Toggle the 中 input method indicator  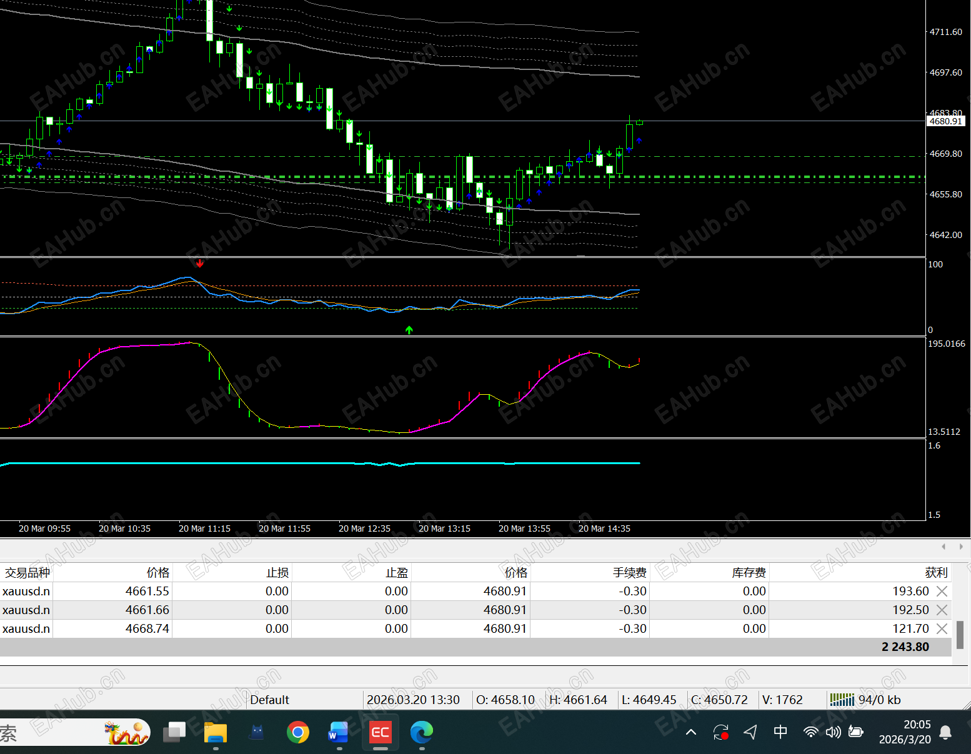[x=780, y=732]
